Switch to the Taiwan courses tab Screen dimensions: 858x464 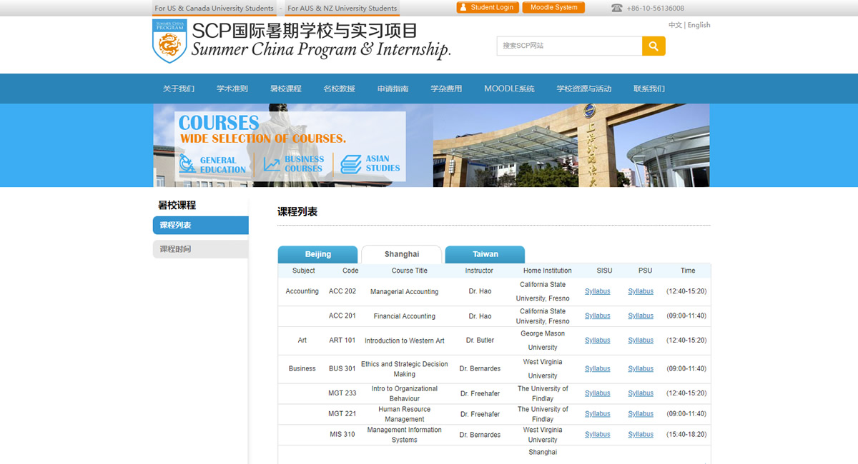(x=485, y=254)
